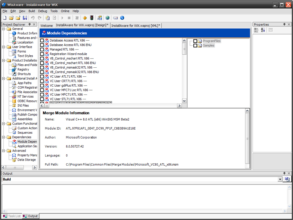Click the Merge Module Information scrollbar thumb

point(247,139)
